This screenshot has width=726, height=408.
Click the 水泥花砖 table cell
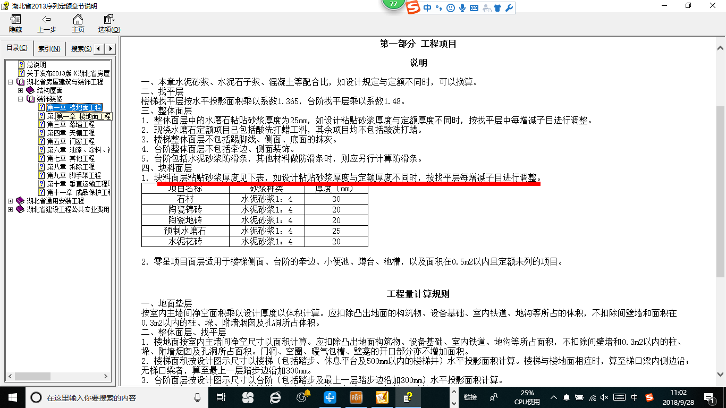pos(185,241)
